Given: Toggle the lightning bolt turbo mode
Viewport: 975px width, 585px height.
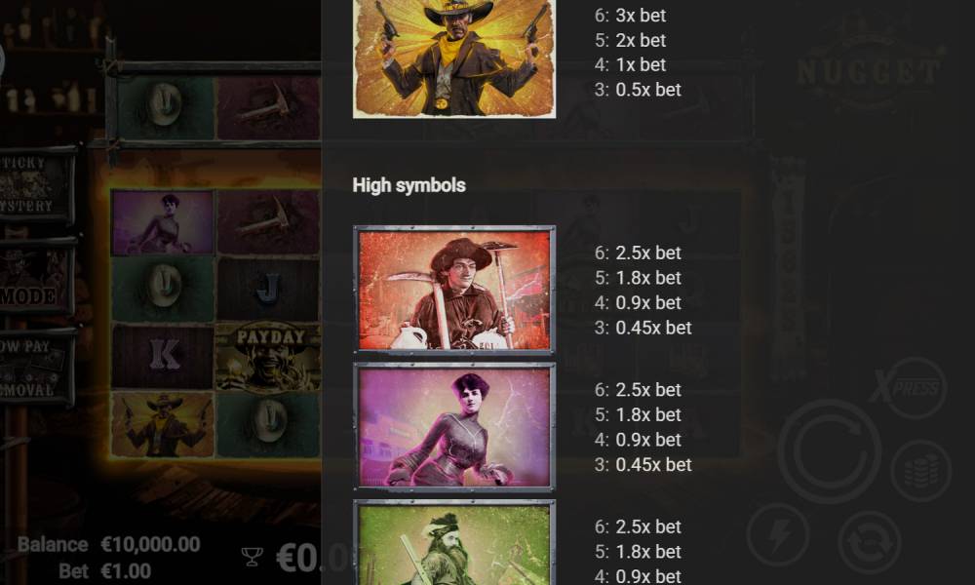Looking at the screenshot, I should [x=778, y=534].
